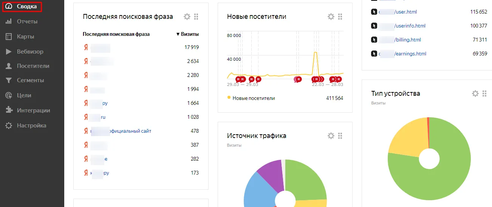Open the Интеграции section
The height and width of the screenshot is (207, 492).
click(34, 110)
